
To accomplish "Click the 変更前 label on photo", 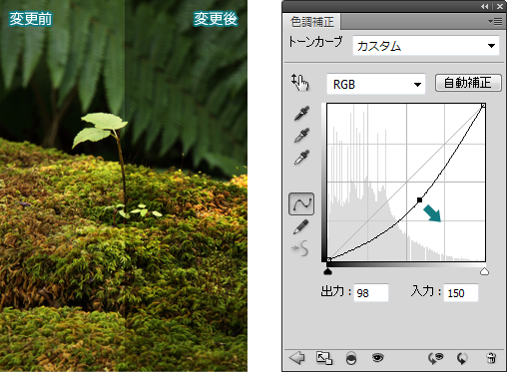I will (30, 19).
